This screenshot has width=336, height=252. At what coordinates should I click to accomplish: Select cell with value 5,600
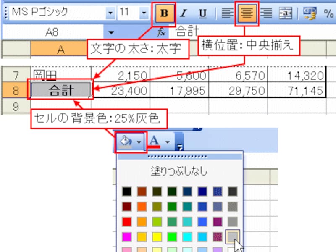[180, 75]
